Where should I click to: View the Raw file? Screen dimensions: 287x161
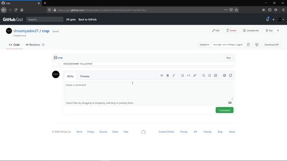[x=228, y=58]
